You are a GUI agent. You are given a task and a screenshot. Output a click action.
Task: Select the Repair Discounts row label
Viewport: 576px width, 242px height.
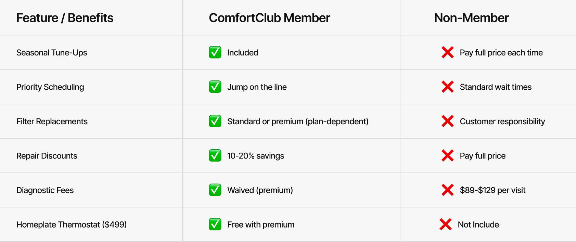coord(47,156)
